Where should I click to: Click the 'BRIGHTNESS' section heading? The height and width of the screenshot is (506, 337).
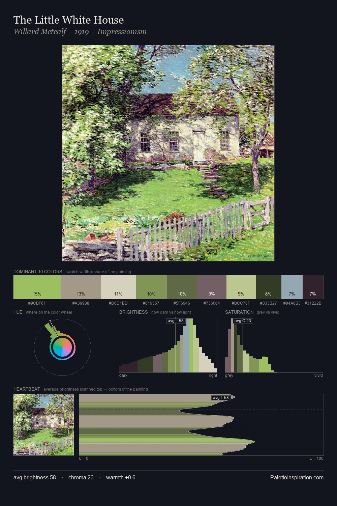pos(133,312)
